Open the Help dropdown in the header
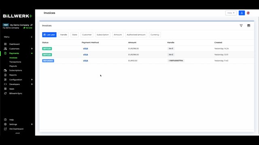This screenshot has width=259, height=145. pyautogui.click(x=231, y=13)
